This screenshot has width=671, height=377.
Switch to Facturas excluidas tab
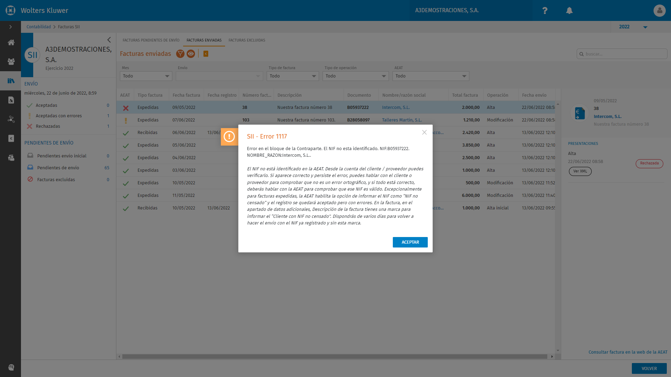(247, 40)
